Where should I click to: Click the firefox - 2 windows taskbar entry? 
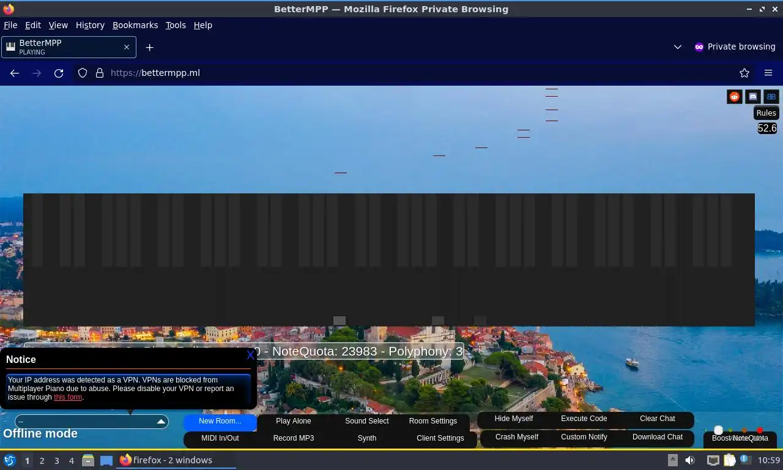coord(176,460)
